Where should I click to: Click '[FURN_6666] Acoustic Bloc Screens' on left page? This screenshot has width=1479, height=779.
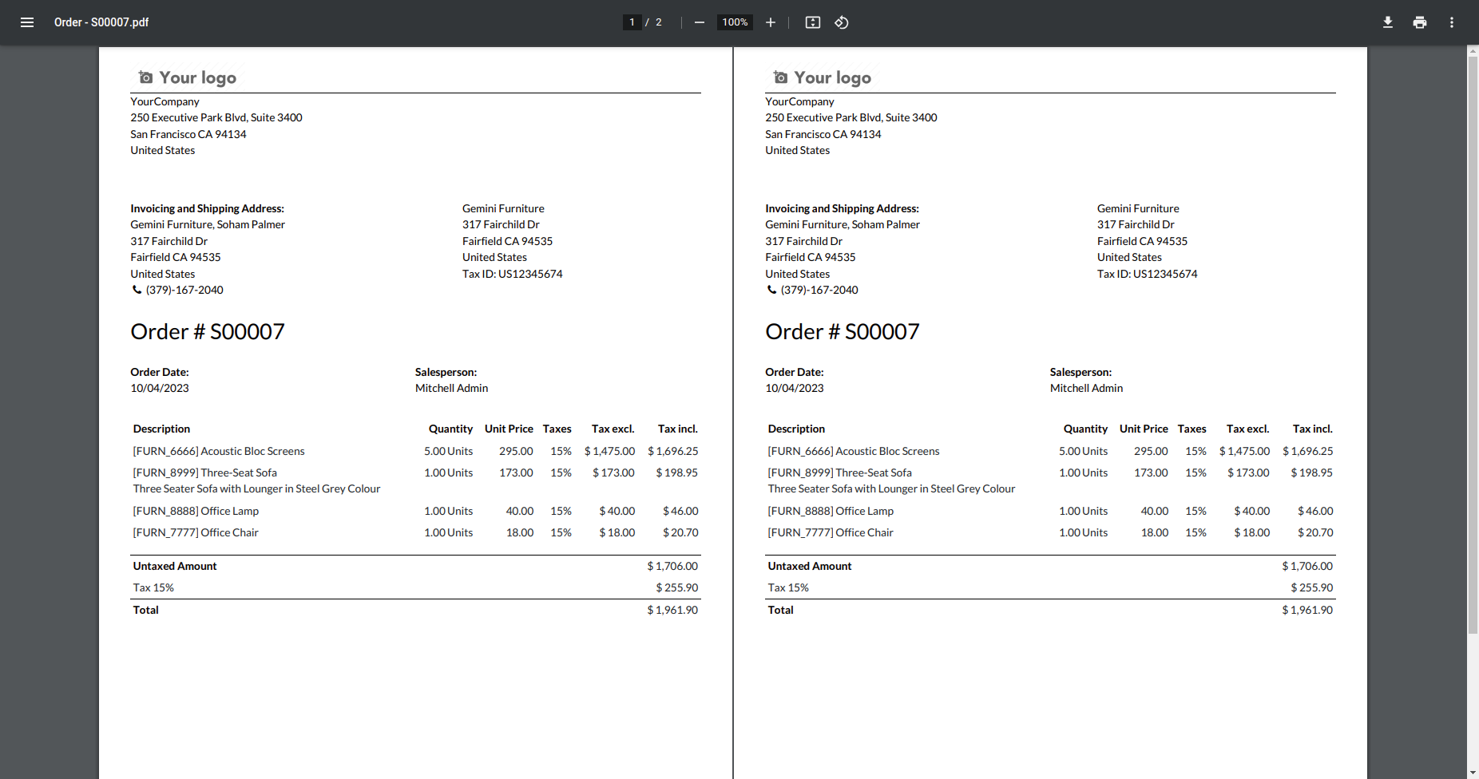(219, 451)
